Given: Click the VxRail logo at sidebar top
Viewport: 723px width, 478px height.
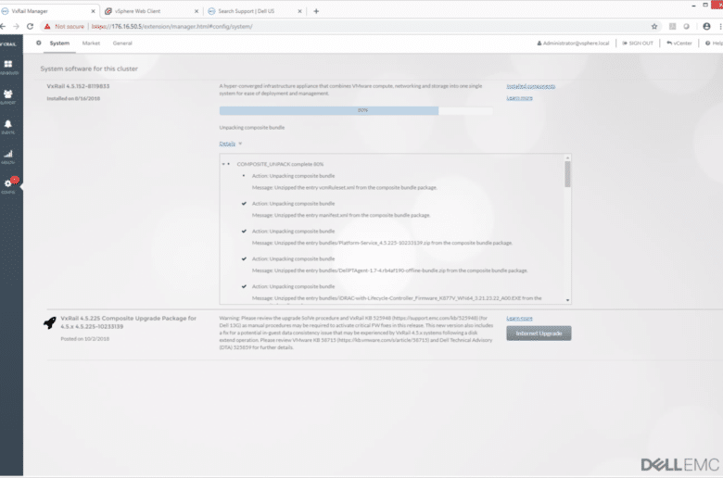Looking at the screenshot, I should (x=8, y=44).
